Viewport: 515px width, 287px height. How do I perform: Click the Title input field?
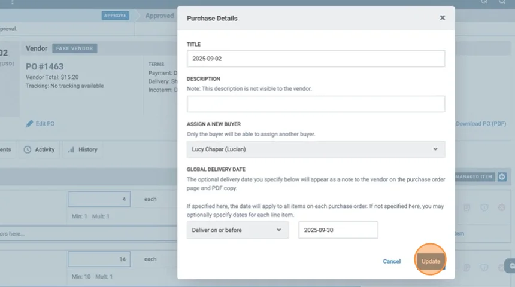pyautogui.click(x=316, y=59)
